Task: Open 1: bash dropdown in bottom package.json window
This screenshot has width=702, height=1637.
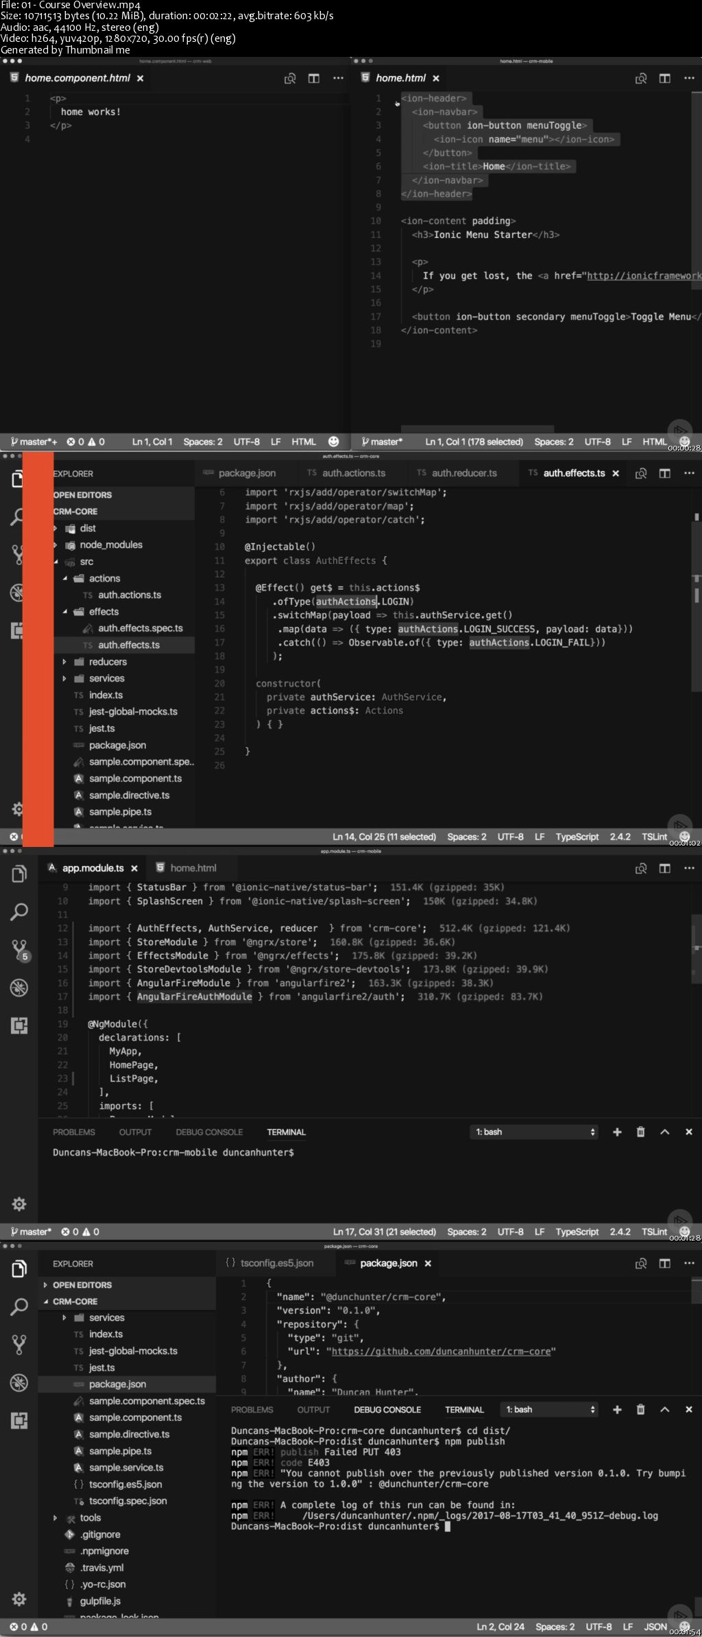Action: pyautogui.click(x=550, y=1409)
